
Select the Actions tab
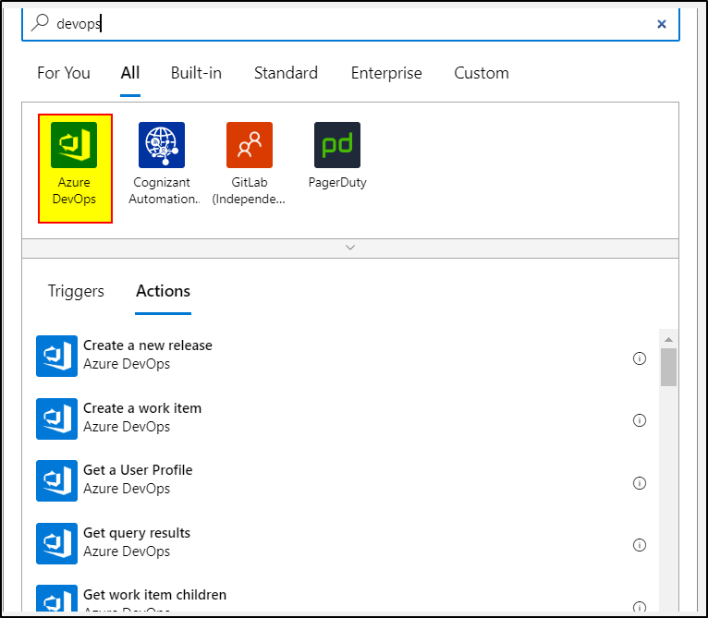point(163,291)
